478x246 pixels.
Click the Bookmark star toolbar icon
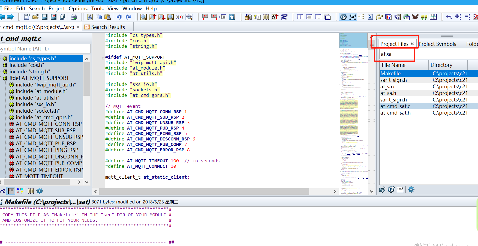[232, 17]
